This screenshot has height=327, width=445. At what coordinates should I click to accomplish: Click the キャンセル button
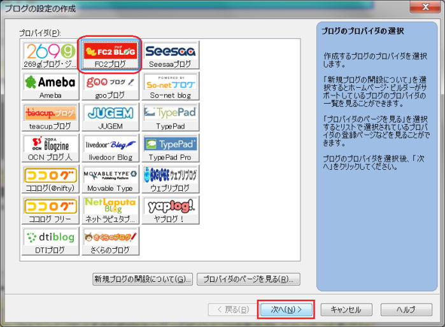tap(346, 309)
